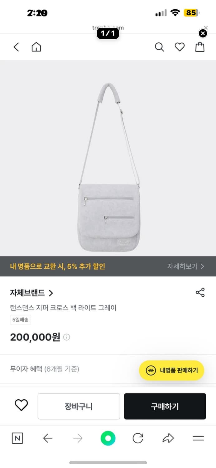Tap the Naver N shortcut icon
This screenshot has height=468, width=216.
[17, 438]
